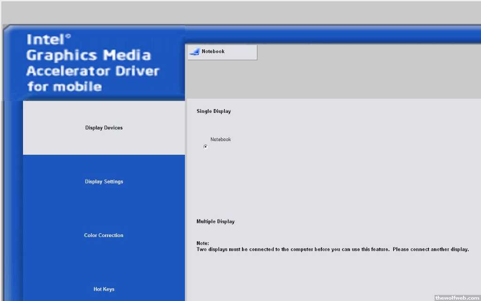The width and height of the screenshot is (481, 301).
Task: Select the Notebook device tab label
Action: pos(213,52)
